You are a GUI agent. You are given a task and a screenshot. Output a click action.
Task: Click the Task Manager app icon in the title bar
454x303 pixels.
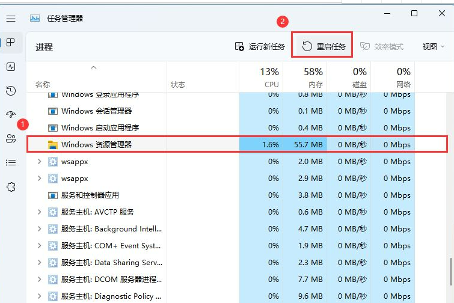point(35,19)
